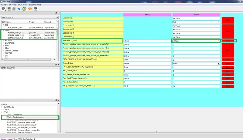
Task: Send the PARA_TEMPO_VITESSE_MANQUANTE value
Action: click(228, 60)
